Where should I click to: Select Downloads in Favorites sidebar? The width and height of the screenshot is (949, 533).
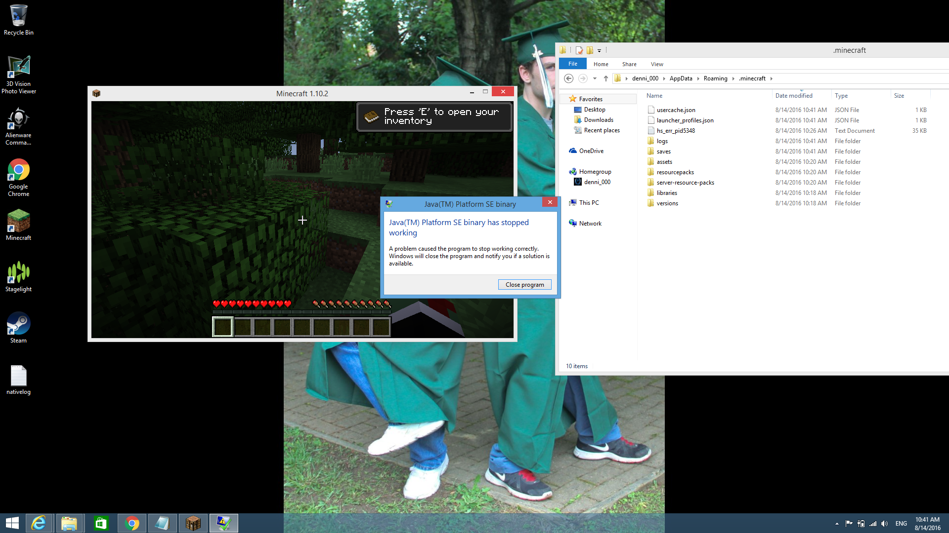pos(598,120)
